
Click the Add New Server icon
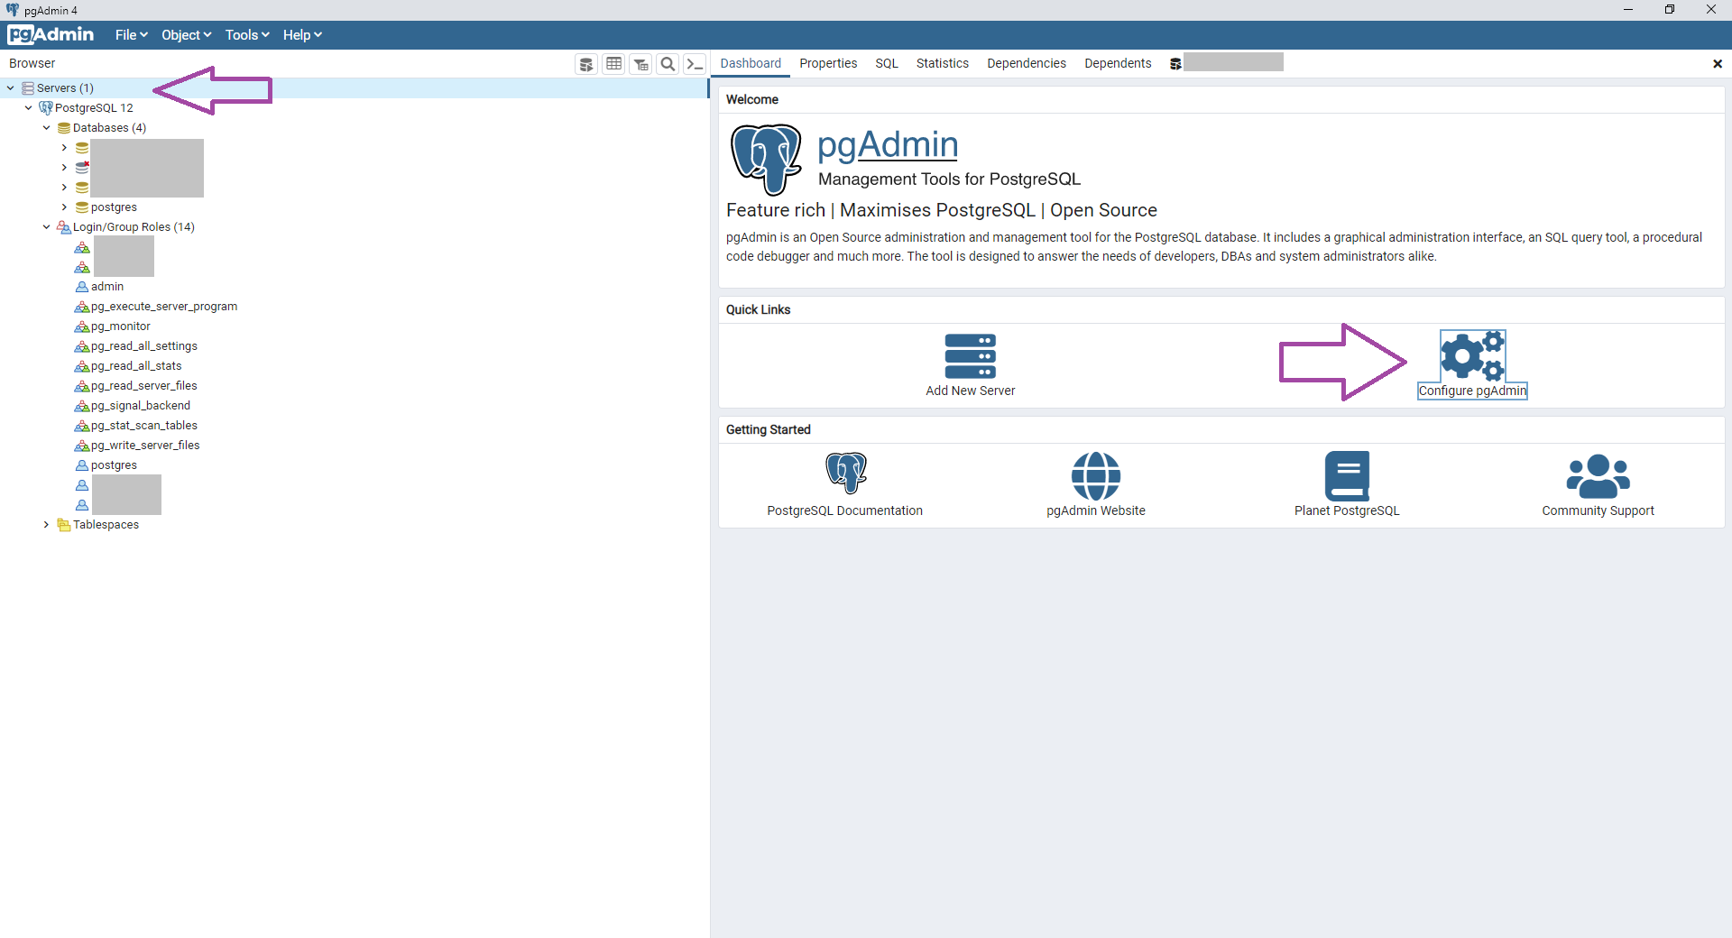(x=971, y=356)
